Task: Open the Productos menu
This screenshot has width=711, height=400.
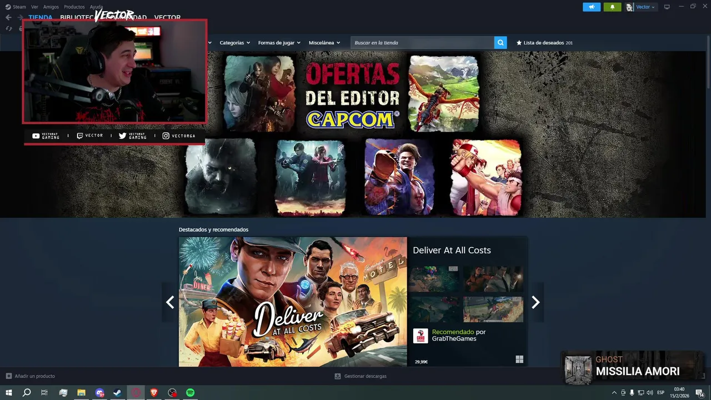Action: [74, 7]
